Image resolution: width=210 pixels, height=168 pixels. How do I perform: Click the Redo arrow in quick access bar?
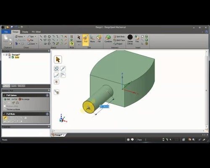pos(22,27)
